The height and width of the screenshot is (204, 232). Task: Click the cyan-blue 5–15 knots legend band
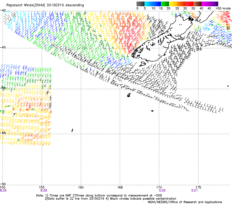coord(153,4)
